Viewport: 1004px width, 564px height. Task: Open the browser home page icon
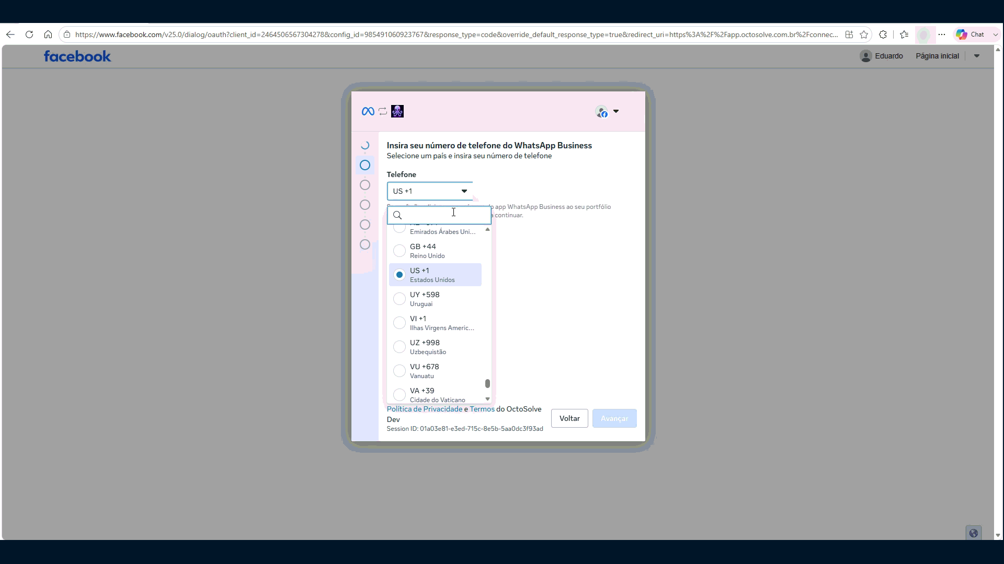pyautogui.click(x=48, y=34)
